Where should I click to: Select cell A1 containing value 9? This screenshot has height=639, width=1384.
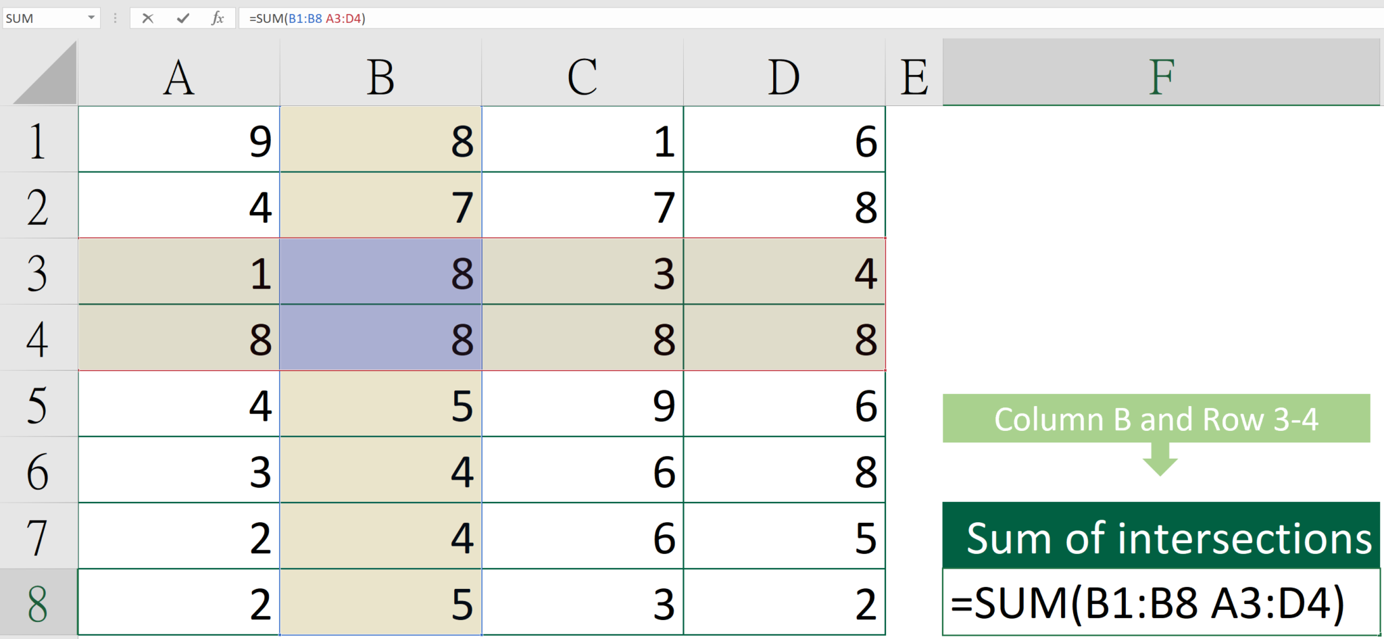[178, 139]
